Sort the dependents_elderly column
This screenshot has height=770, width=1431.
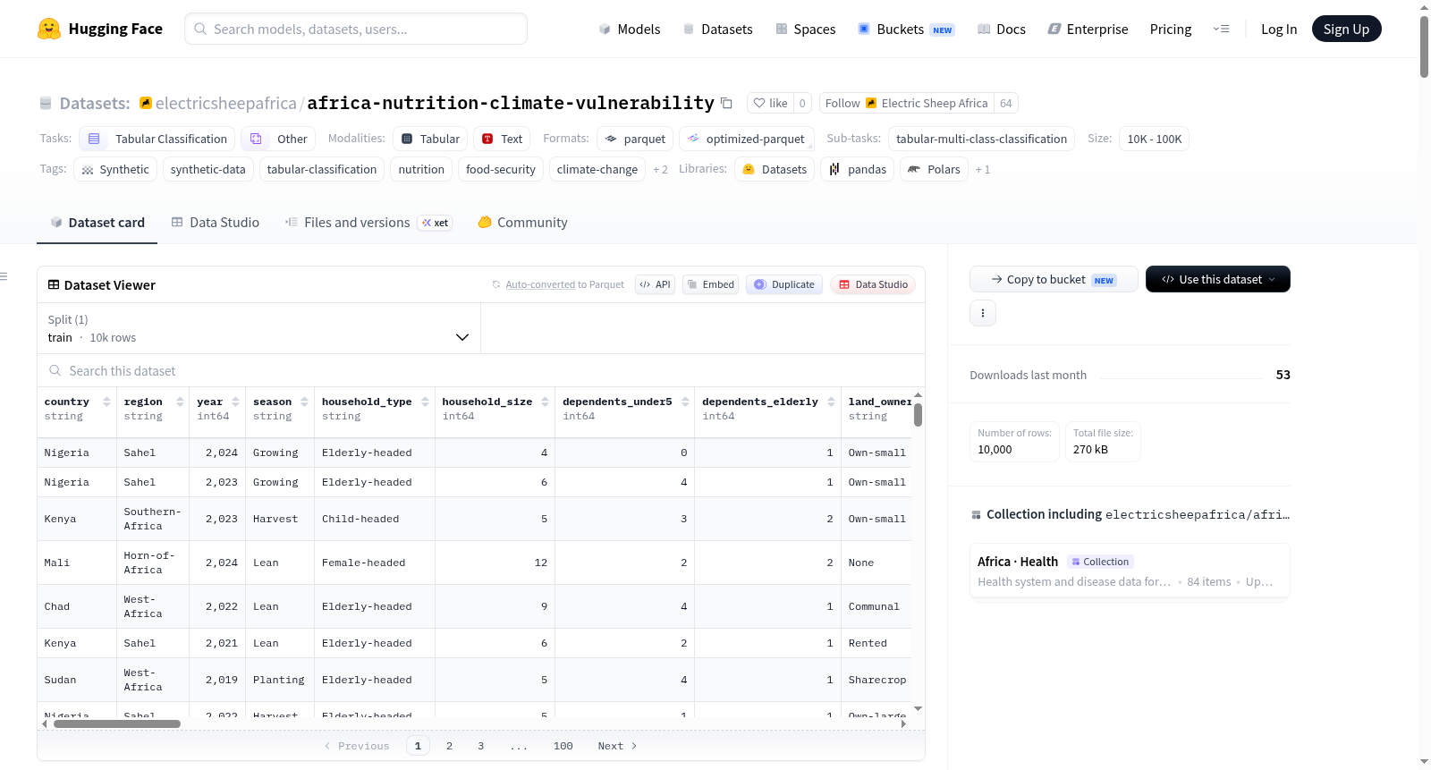pos(831,402)
